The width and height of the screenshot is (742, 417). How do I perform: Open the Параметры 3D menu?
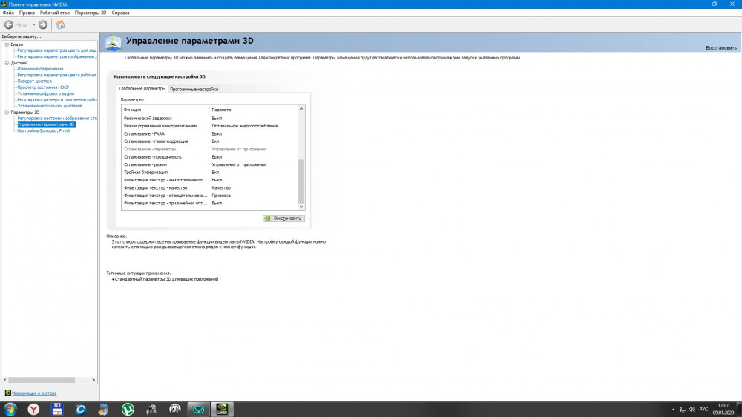[x=91, y=13]
